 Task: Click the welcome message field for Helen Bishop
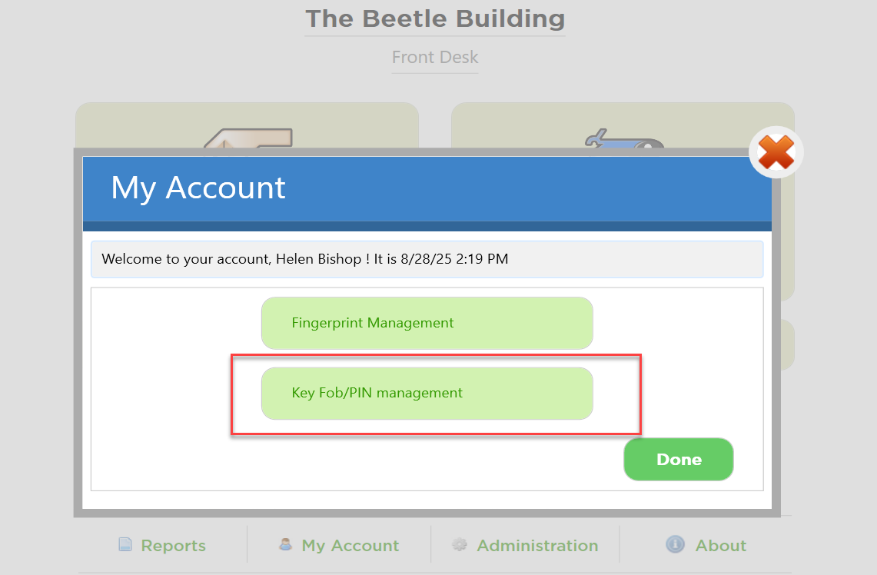click(x=427, y=259)
